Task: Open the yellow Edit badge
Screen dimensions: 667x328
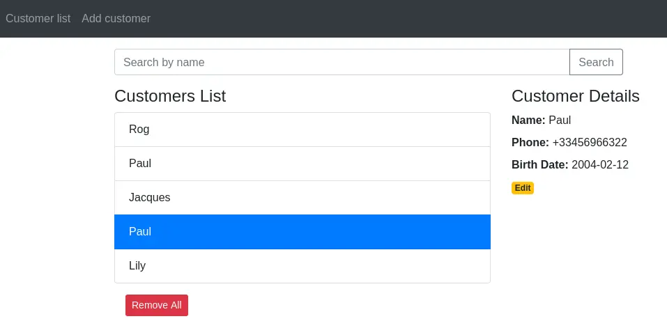Action: (x=523, y=188)
